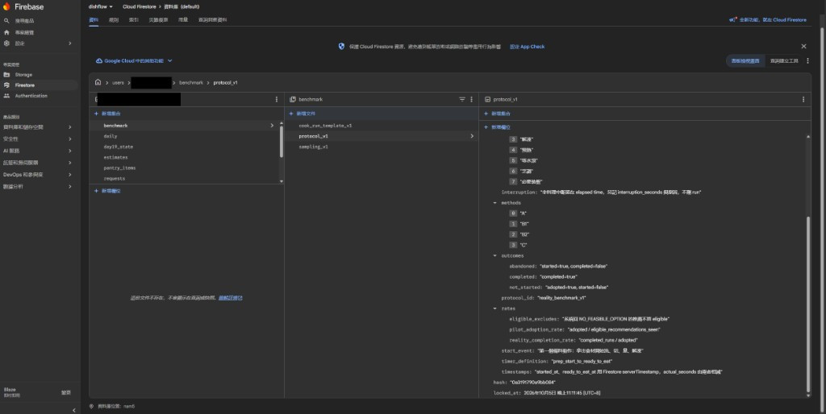Open the kebab menu of protocol_v1 document panel
Screen dimensions: 826x414
[803, 99]
